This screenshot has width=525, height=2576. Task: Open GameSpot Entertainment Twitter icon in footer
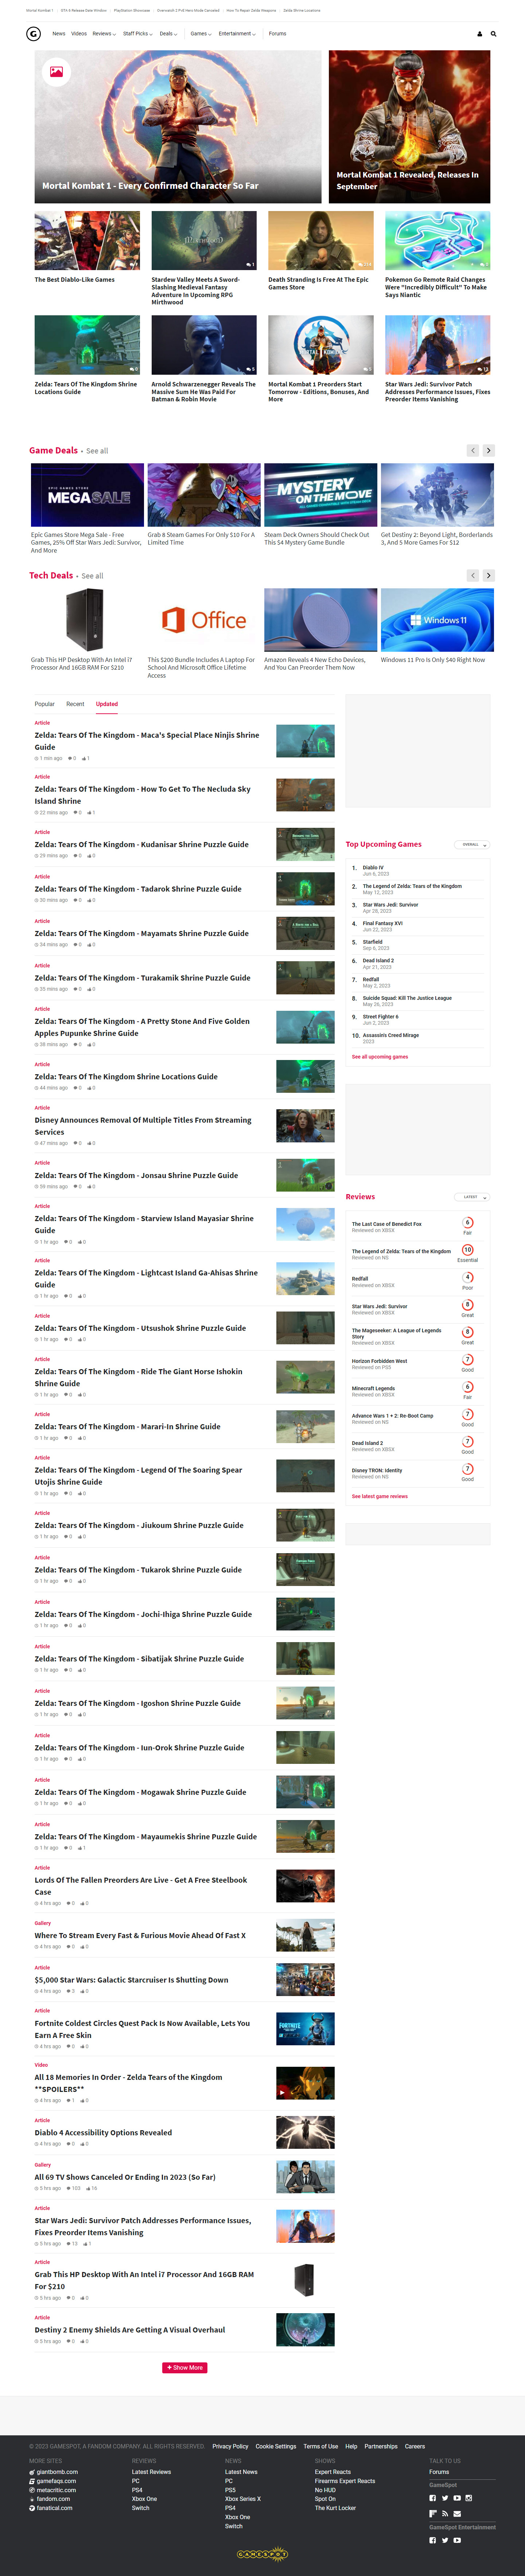tap(445, 2540)
